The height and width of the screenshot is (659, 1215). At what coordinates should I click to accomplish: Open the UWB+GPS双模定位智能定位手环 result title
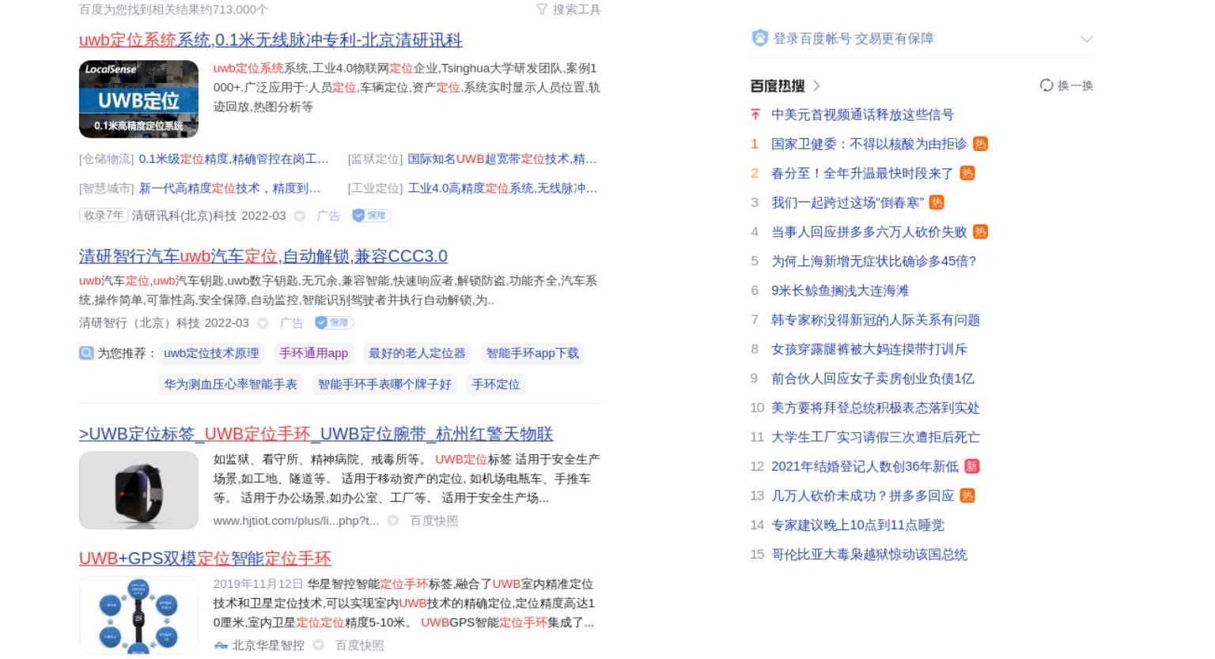tap(205, 559)
